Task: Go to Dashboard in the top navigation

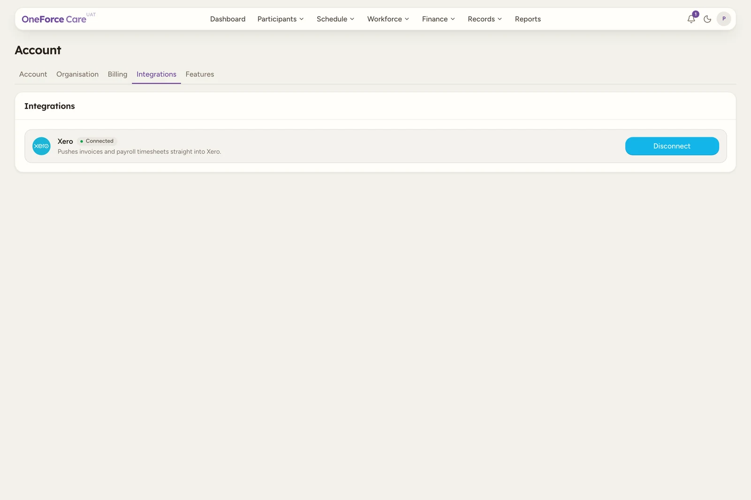Action: [x=228, y=19]
